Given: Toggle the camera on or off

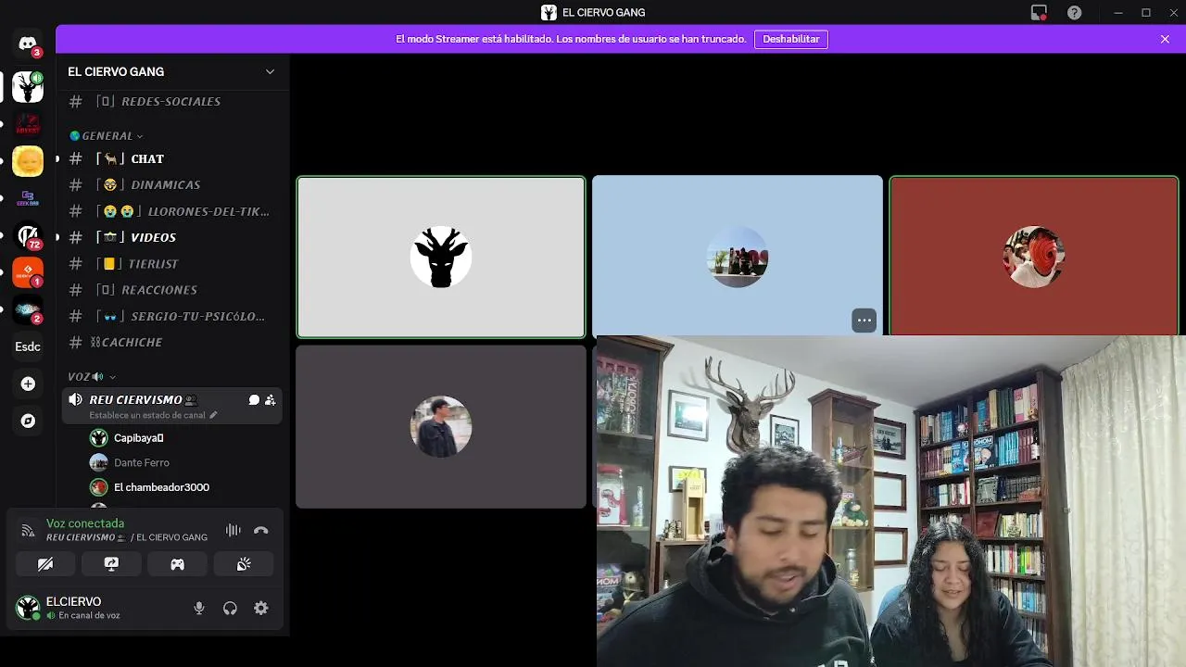Looking at the screenshot, I should point(45,563).
